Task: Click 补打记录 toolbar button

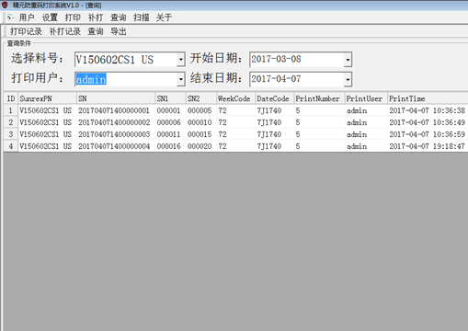Action: [65, 31]
